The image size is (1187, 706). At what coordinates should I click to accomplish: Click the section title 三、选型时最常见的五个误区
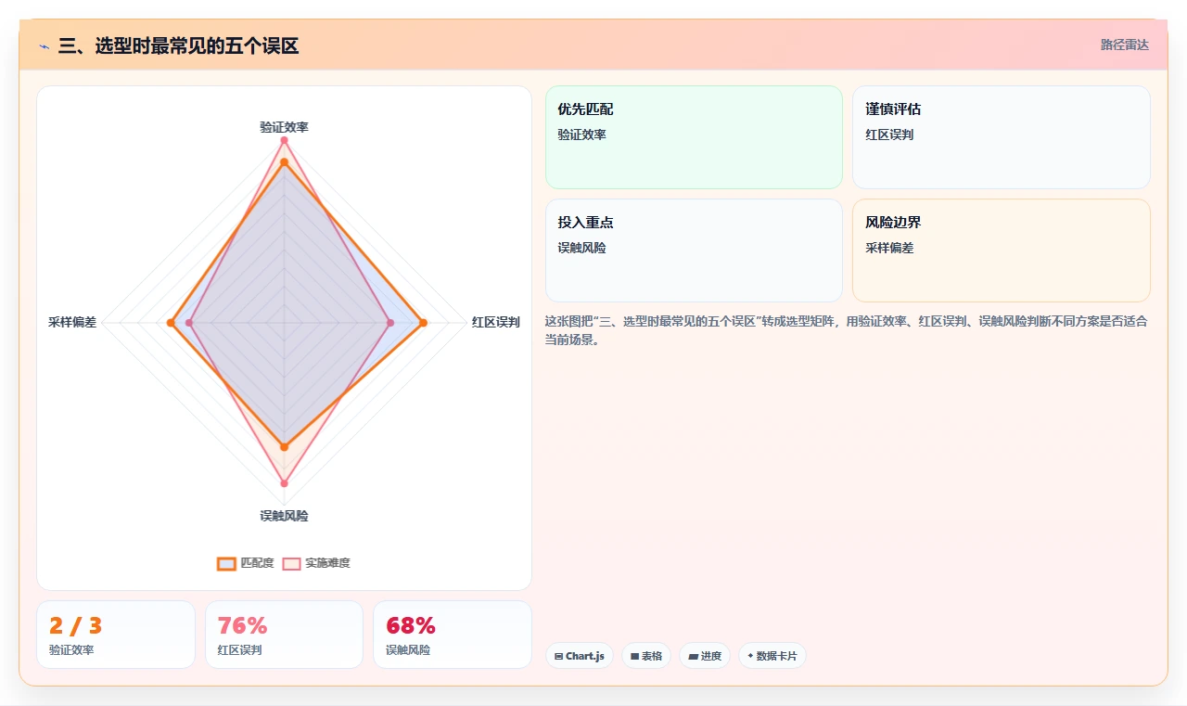click(178, 45)
